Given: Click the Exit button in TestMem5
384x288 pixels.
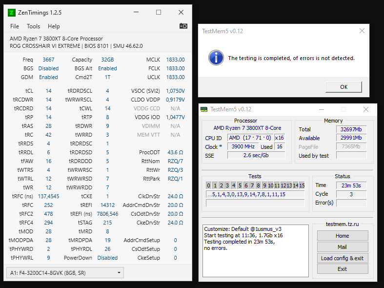Looking at the screenshot, I should [343, 269].
